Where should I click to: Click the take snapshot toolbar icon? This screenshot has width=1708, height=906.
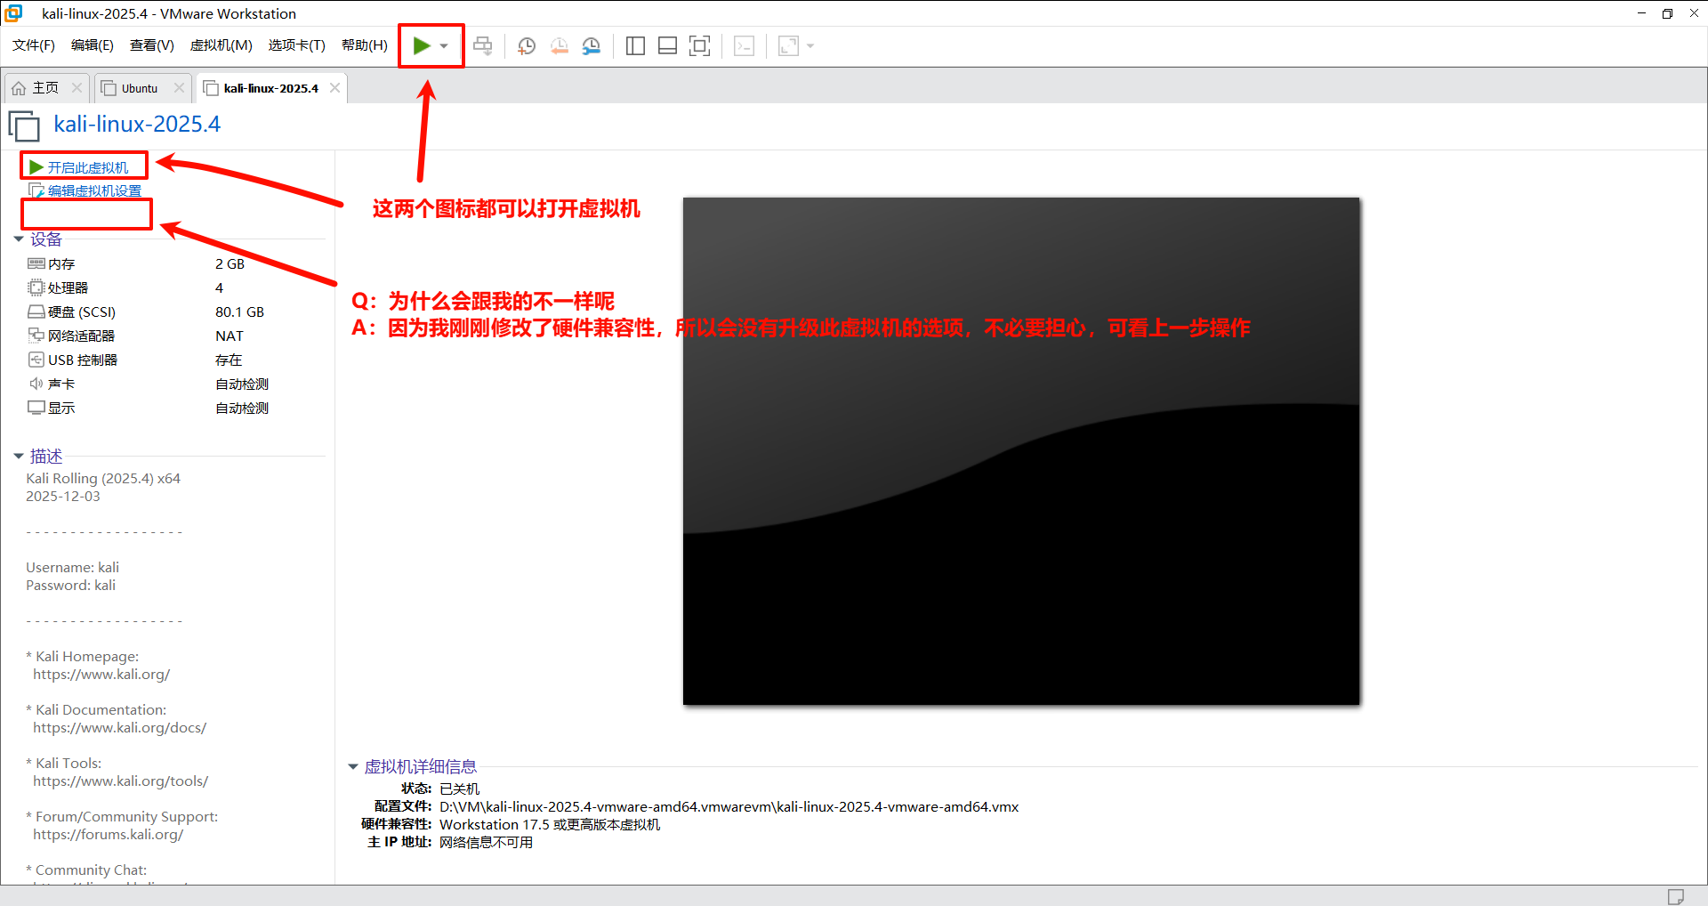(527, 46)
